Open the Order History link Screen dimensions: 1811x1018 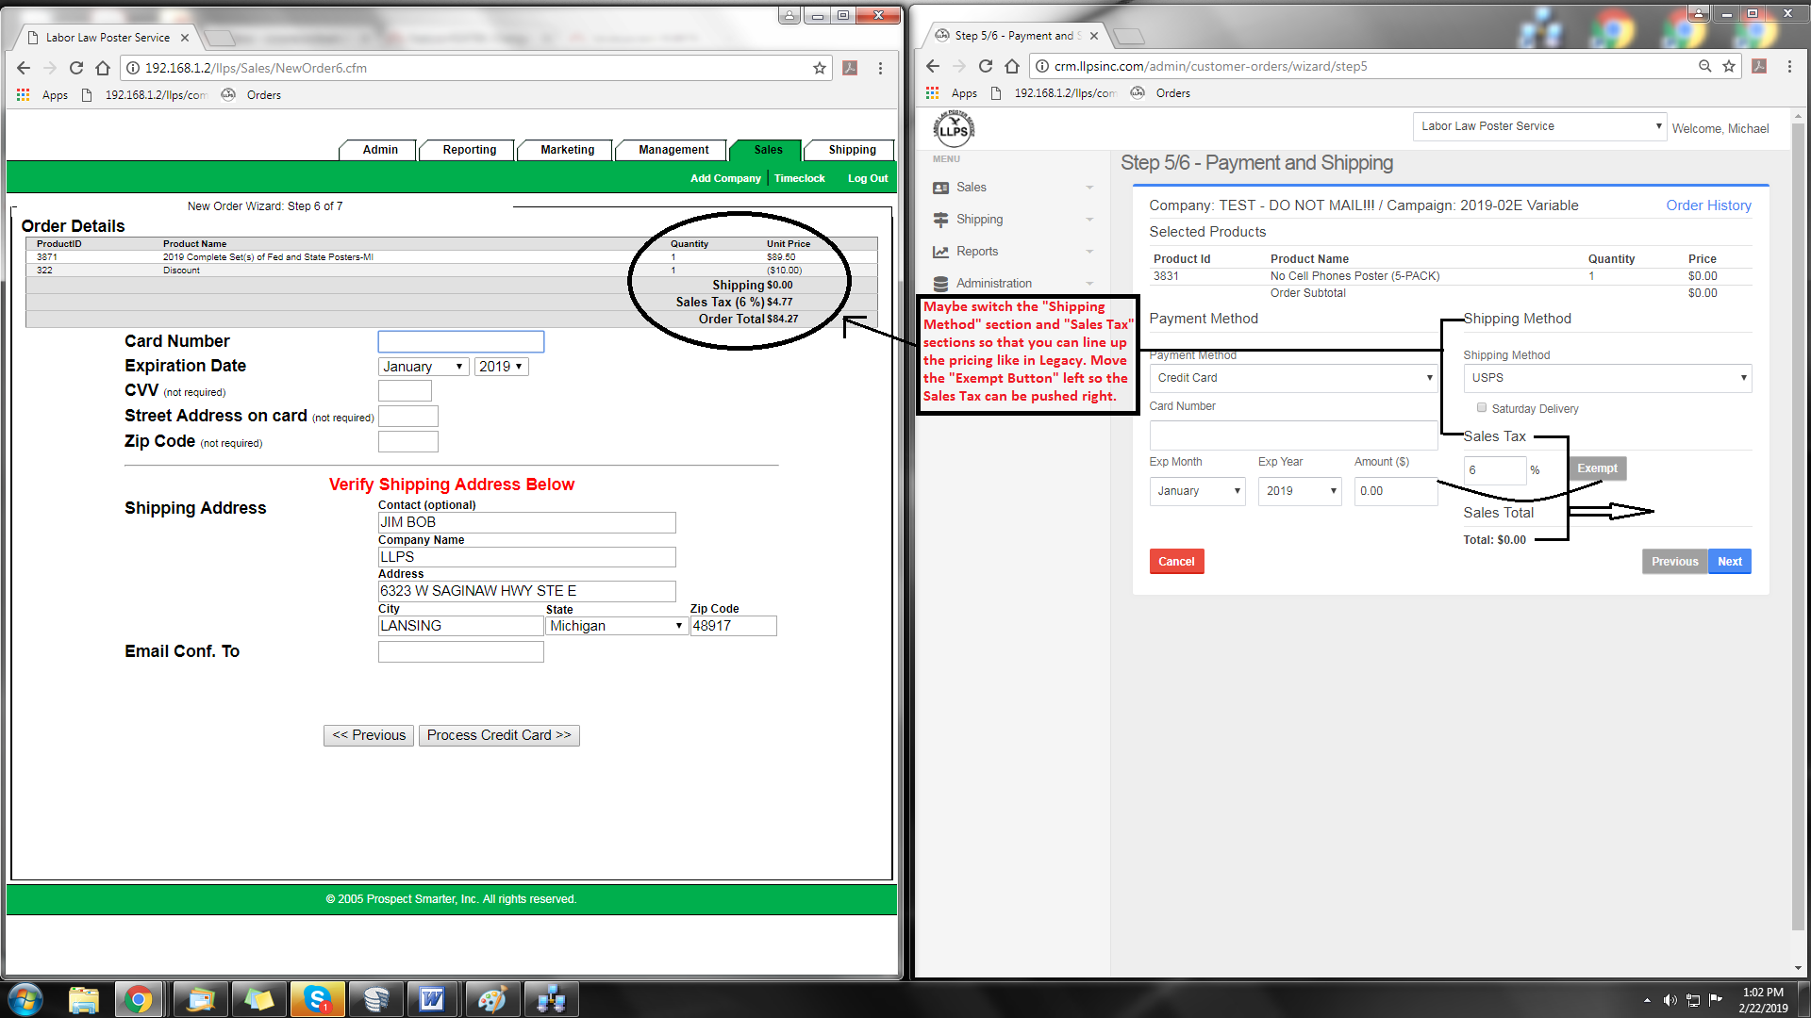(1707, 205)
